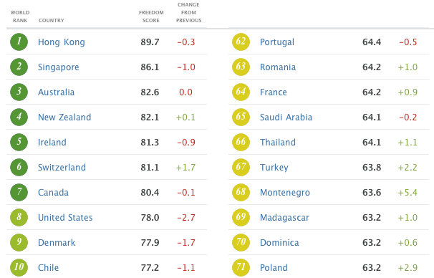
Task: Click the yellow rank 62 badge
Action: (241, 42)
